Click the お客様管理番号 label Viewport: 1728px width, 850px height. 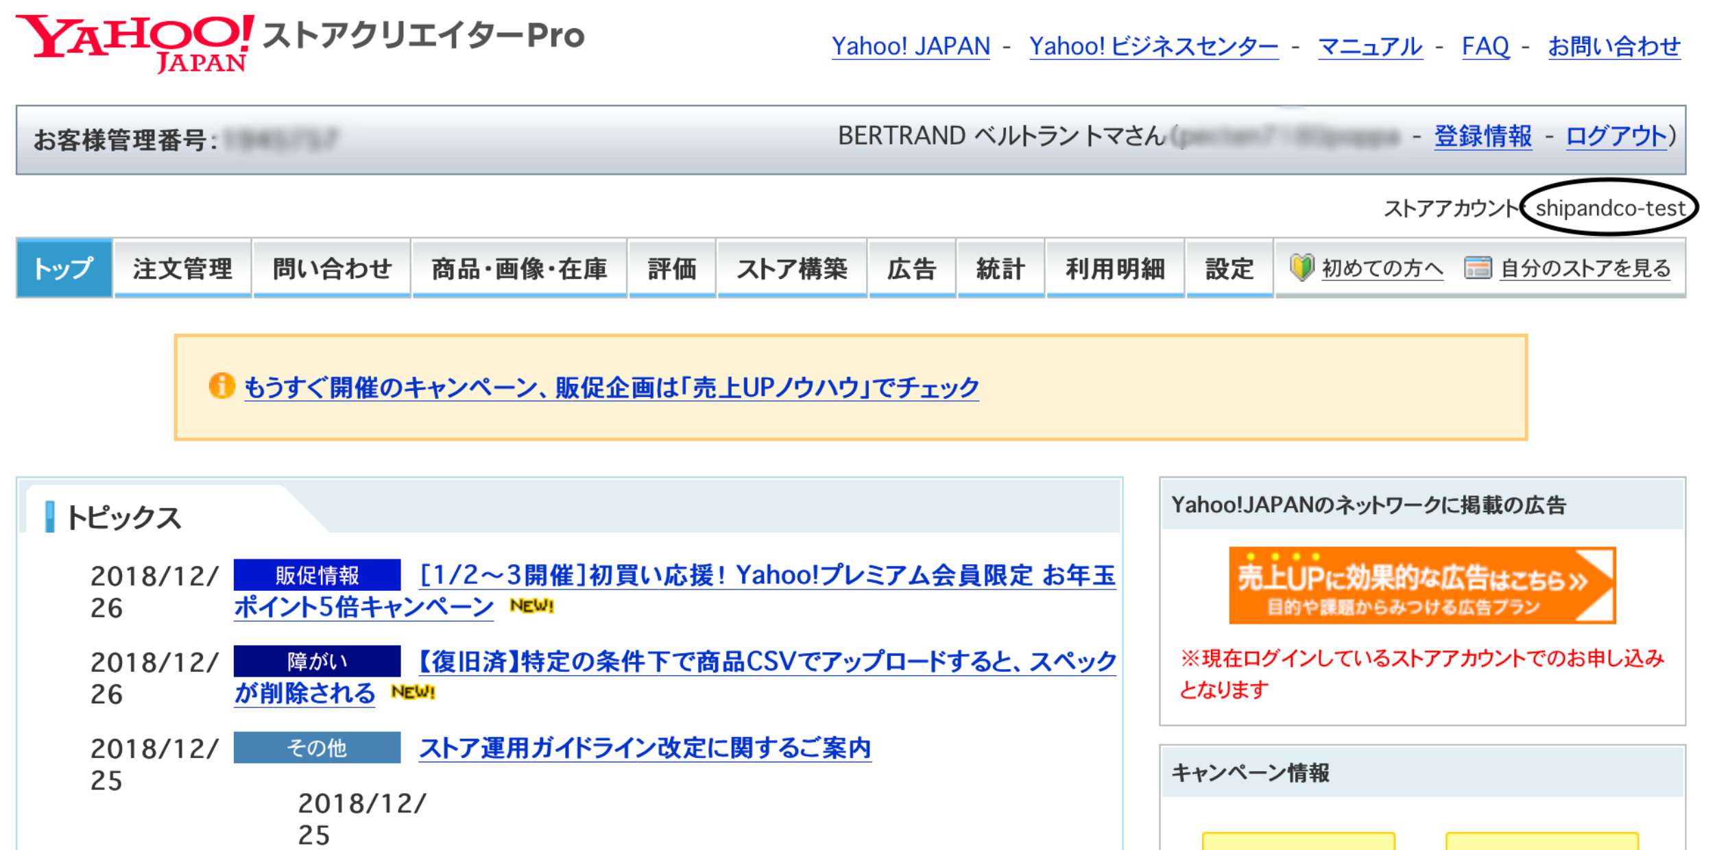tap(126, 140)
